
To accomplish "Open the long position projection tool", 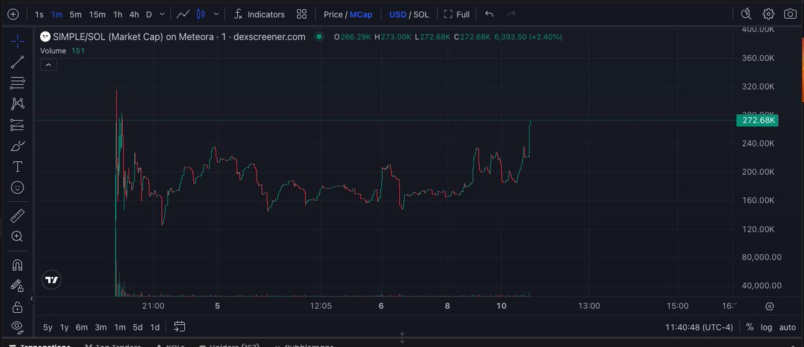I will point(17,125).
